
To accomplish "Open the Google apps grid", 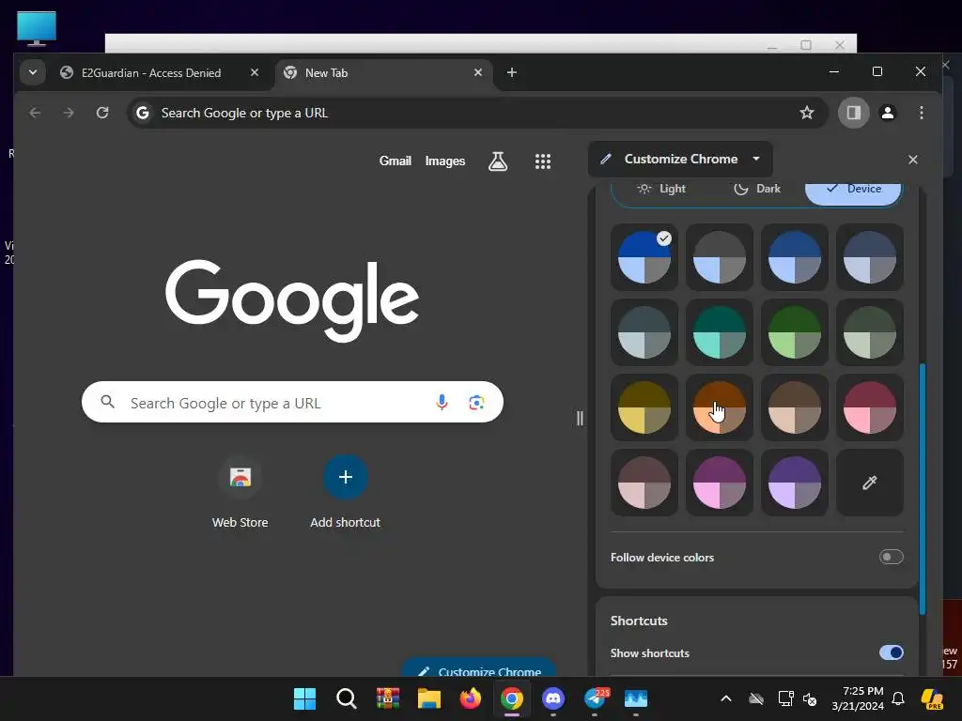I will [543, 161].
